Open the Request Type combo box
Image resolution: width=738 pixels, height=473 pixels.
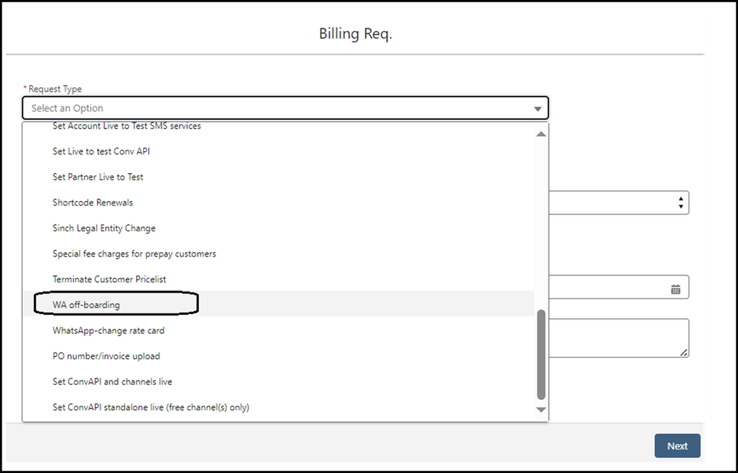click(x=285, y=108)
